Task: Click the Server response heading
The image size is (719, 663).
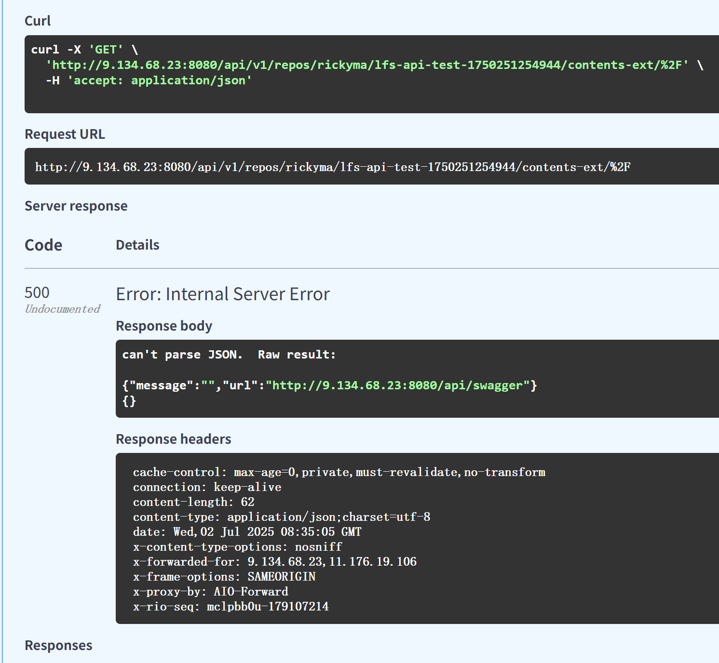Action: (76, 206)
